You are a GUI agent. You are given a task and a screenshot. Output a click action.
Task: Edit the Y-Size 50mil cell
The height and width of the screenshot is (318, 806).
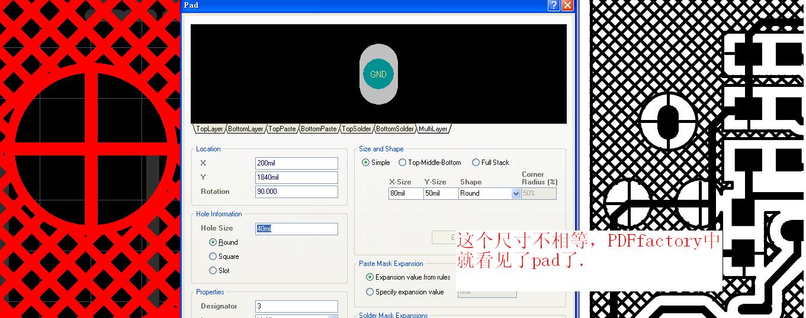click(x=441, y=193)
